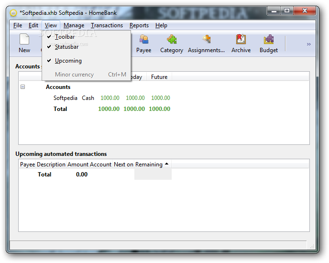Click disabled Minor currency menu entry

pyautogui.click(x=87, y=75)
